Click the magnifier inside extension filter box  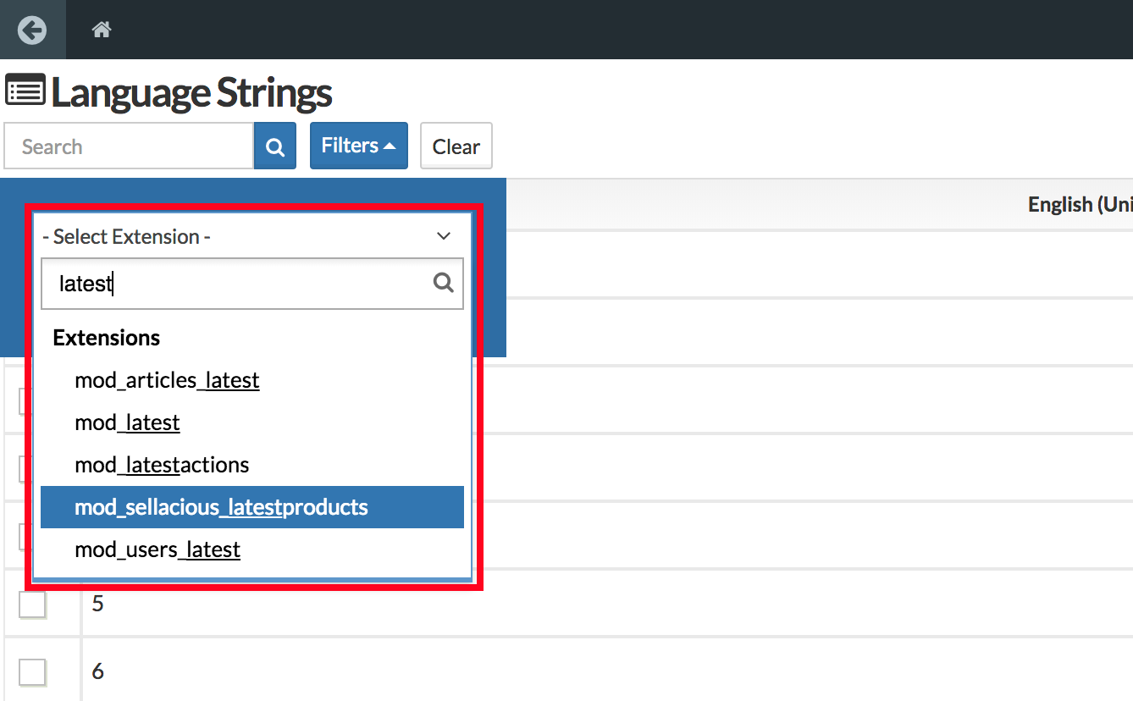(x=444, y=283)
